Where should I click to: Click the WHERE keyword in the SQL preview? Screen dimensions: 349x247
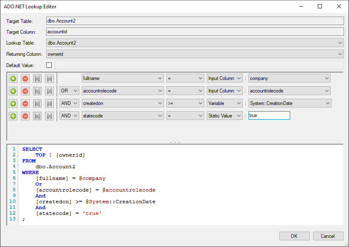(x=30, y=172)
